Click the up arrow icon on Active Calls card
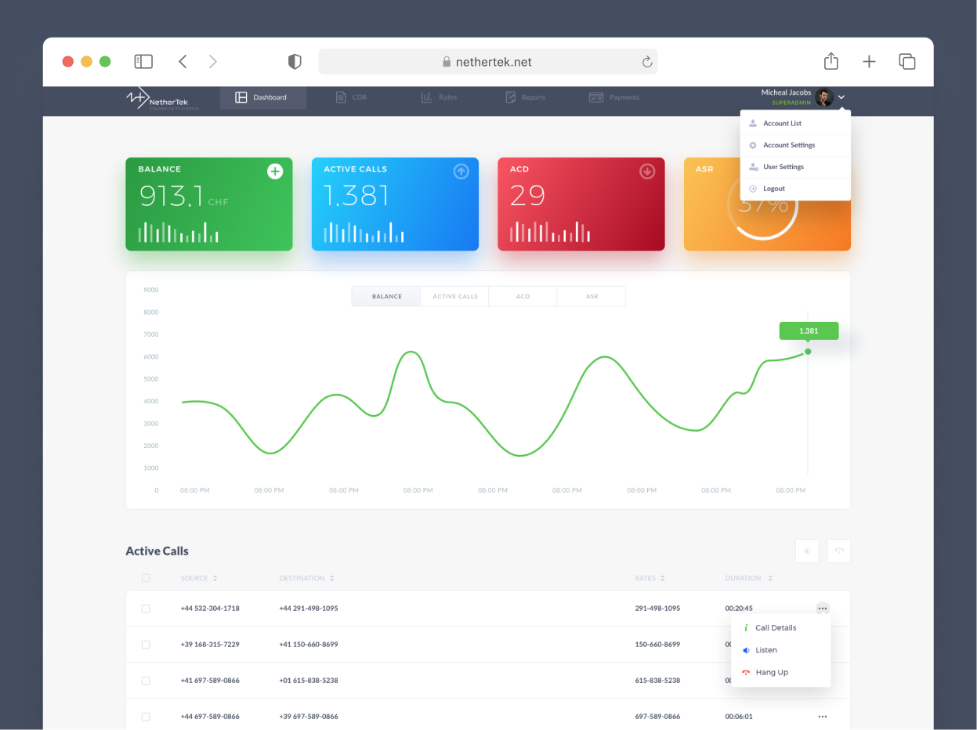The image size is (977, 730). point(461,172)
